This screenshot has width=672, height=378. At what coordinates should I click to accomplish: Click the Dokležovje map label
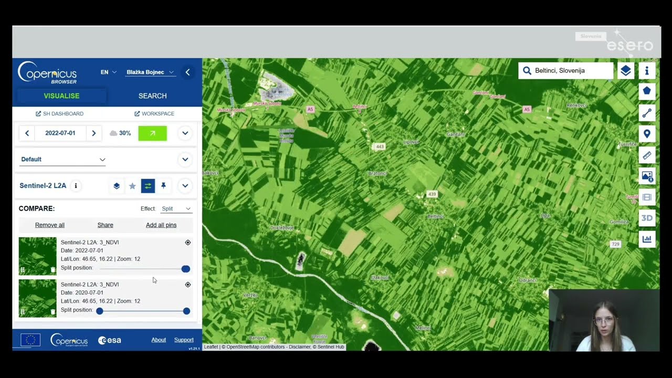tap(281, 228)
